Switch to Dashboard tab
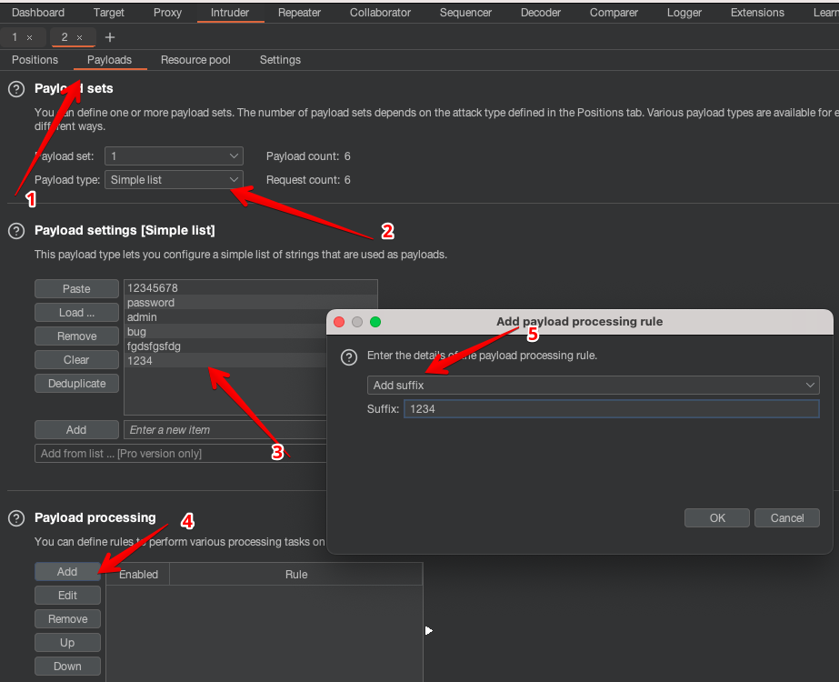839x682 pixels. pos(38,13)
